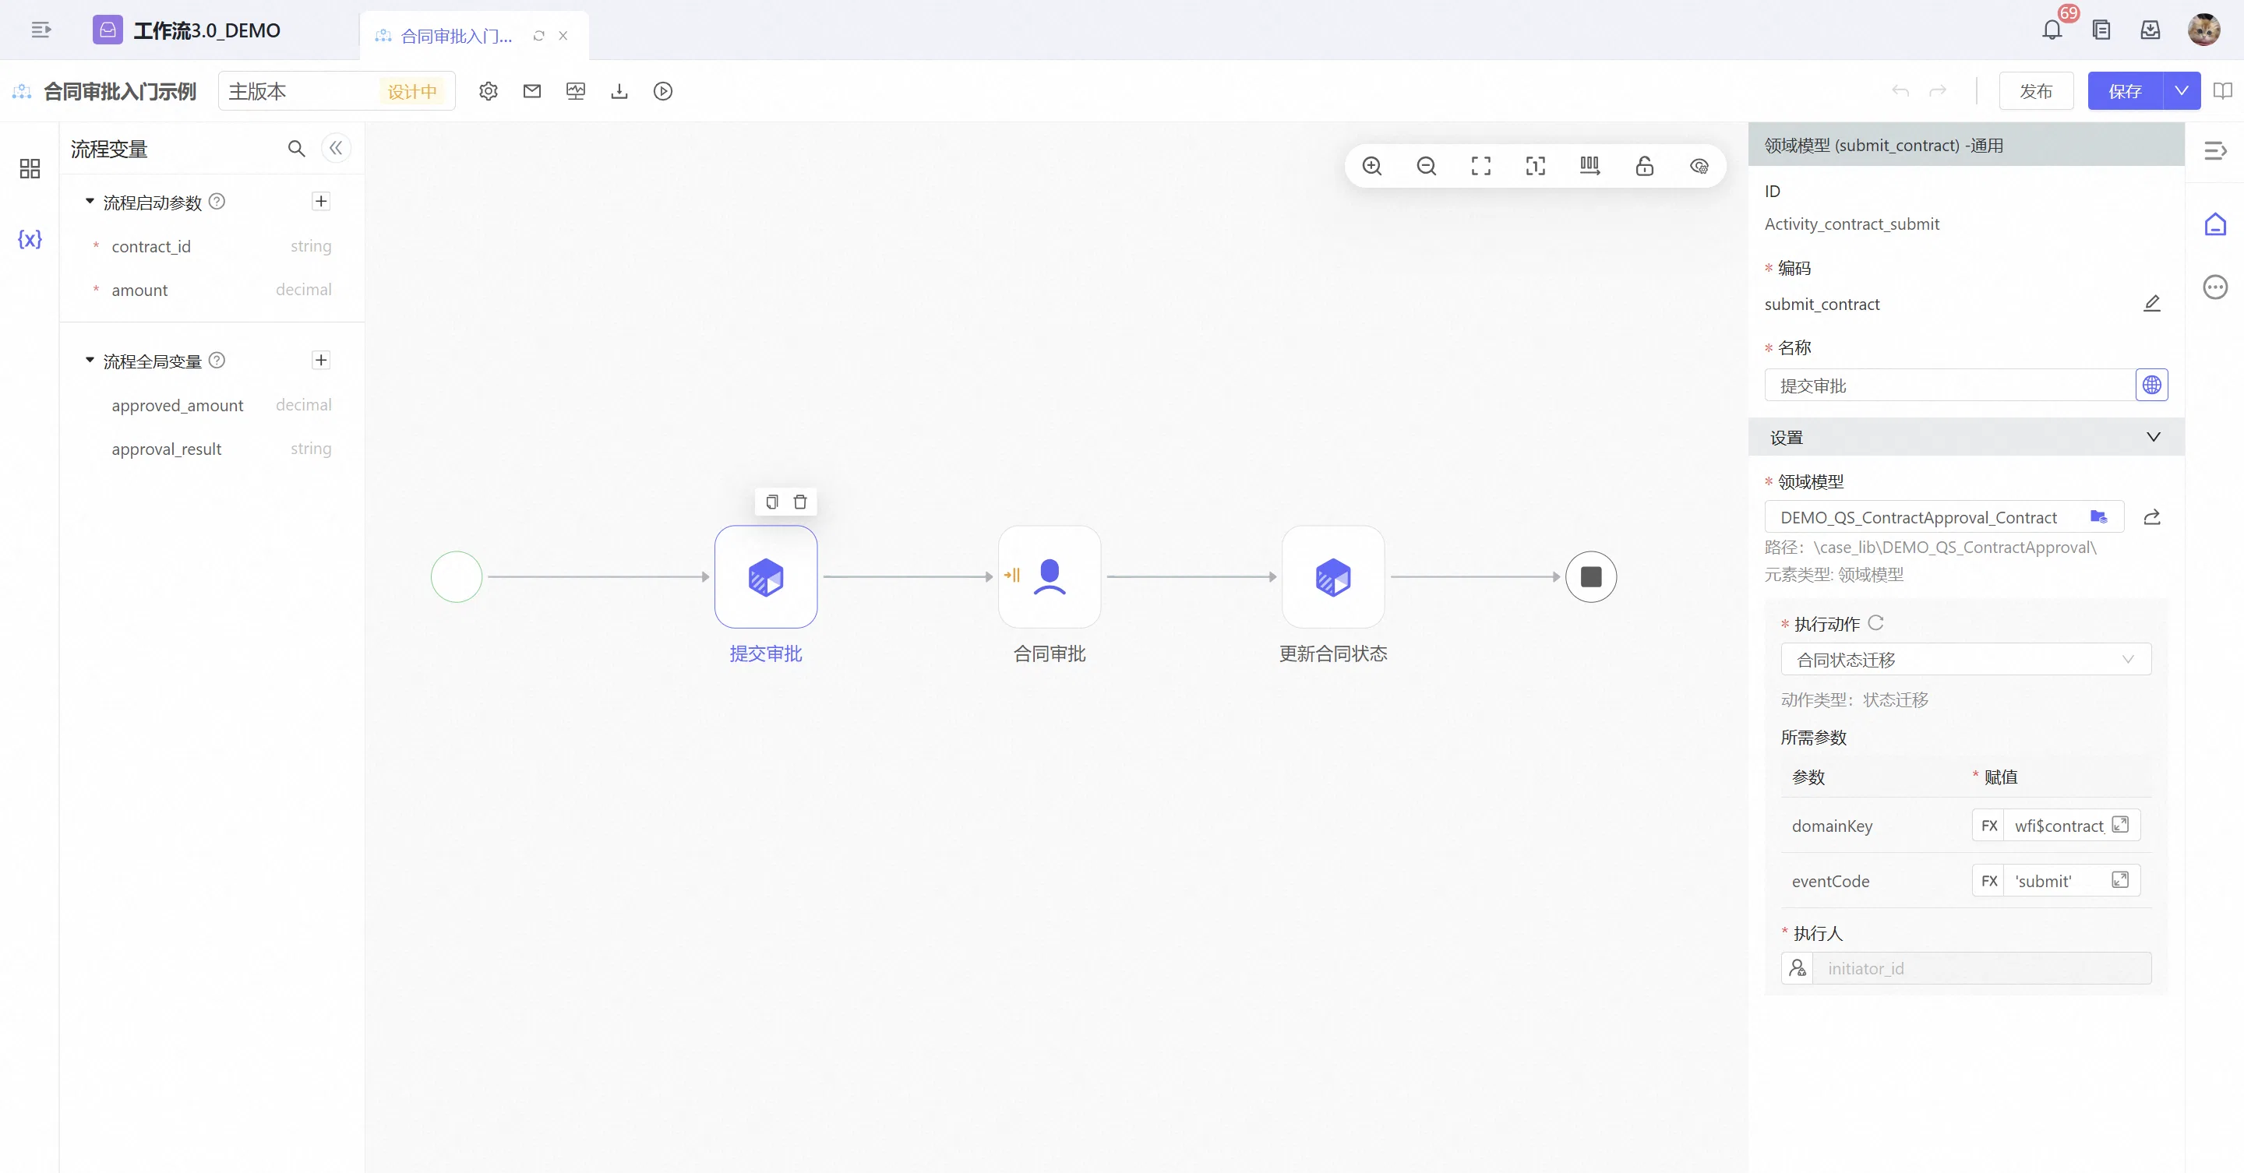
Task: Select the 合同审批 user task node
Action: coord(1050,576)
